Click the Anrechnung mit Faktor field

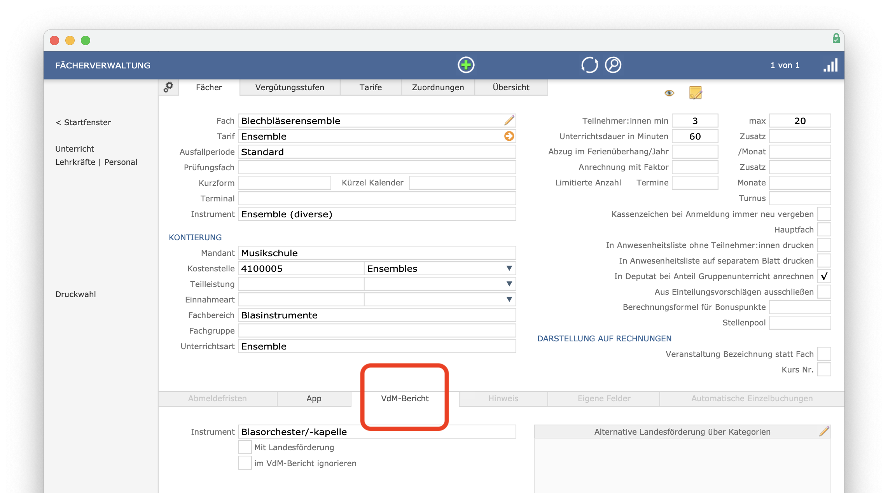coord(695,167)
